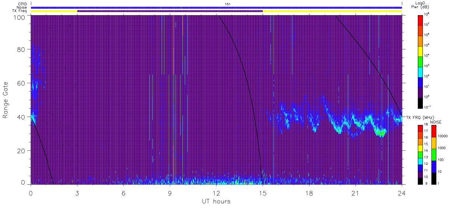
Task: Click the 'Range Gate' y-axis title
Action: (x=6, y=101)
